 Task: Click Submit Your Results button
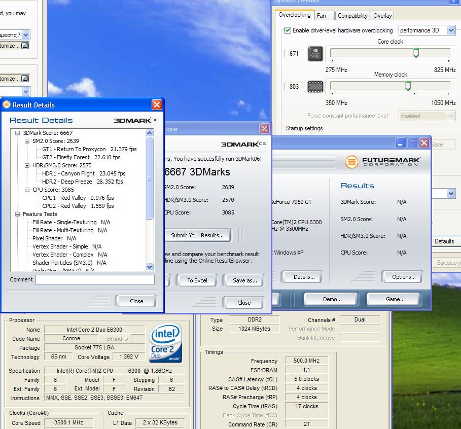[197, 235]
